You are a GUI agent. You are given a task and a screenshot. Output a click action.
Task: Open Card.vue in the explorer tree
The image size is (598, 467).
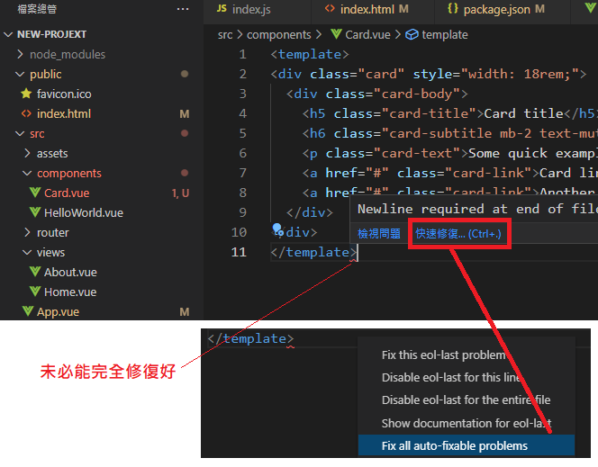[67, 193]
